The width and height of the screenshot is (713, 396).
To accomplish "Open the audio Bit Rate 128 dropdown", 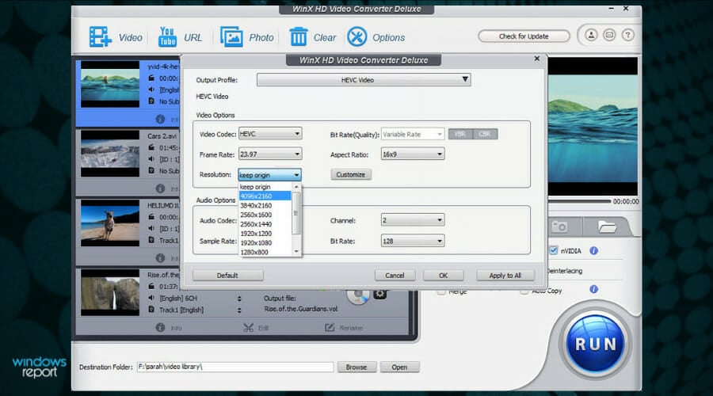I will pos(413,241).
